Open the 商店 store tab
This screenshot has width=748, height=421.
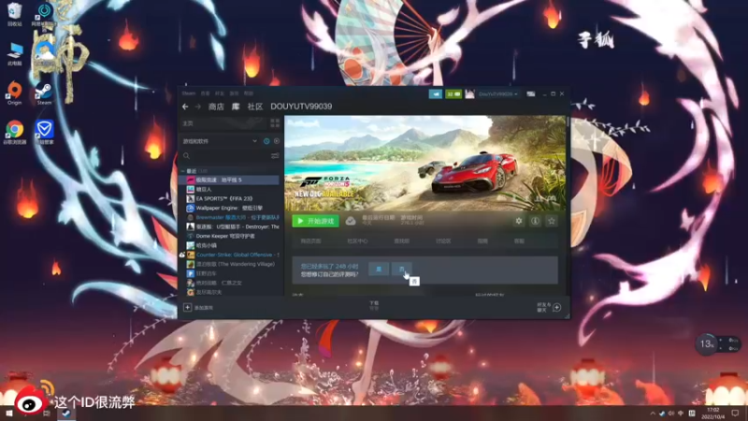216,107
